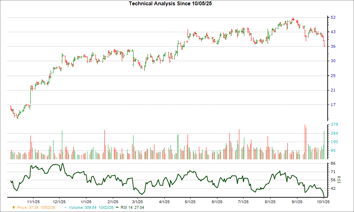Click the 379 volume axis label
This screenshot has height=212, width=354.
click(334, 125)
